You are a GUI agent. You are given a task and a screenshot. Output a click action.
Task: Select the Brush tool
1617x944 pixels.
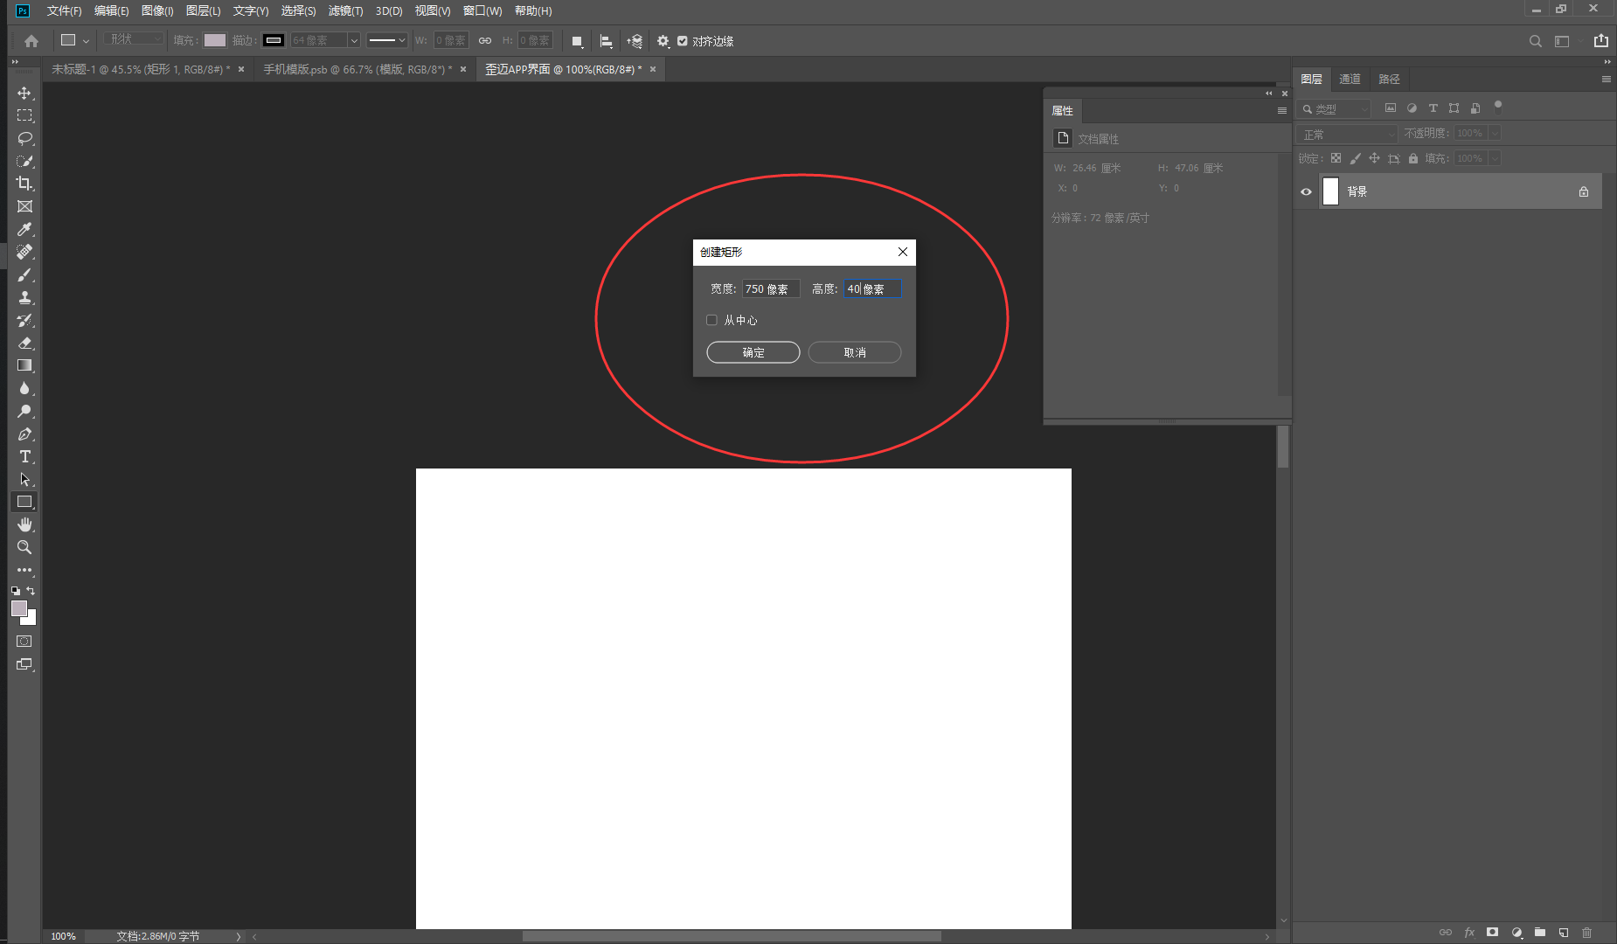[x=24, y=274]
